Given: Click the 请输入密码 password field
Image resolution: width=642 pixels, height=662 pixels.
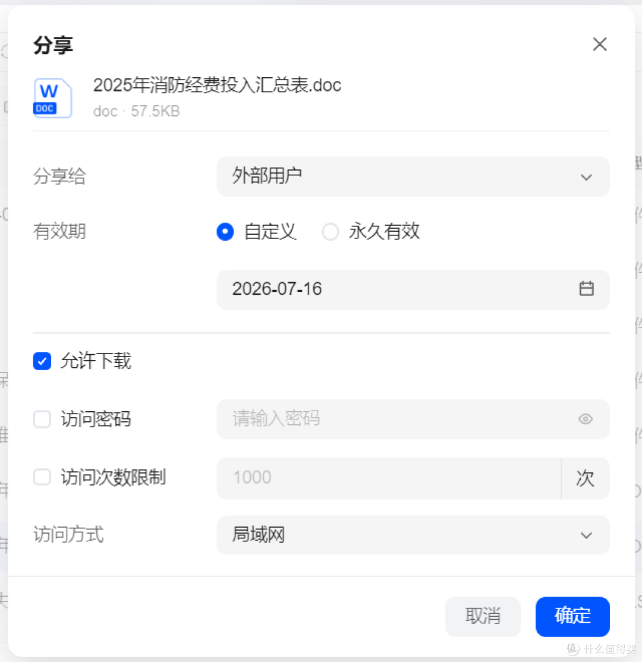Looking at the screenshot, I should pyautogui.click(x=413, y=419).
